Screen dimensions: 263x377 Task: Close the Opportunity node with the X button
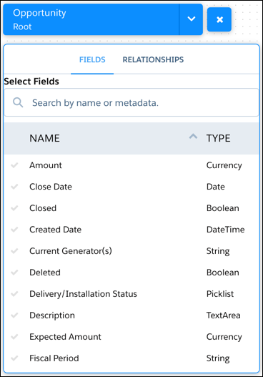[x=219, y=19]
